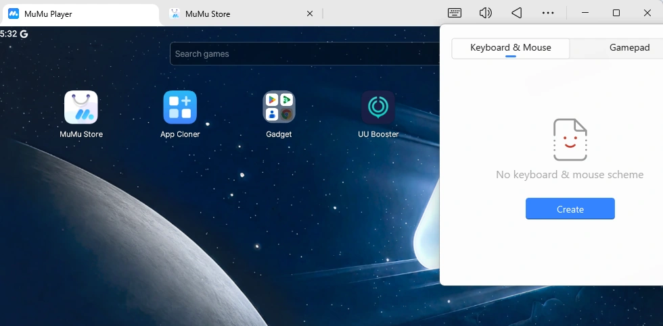This screenshot has height=326, width=663.
Task: Select the Keyboard & Mouse tab
Action: [x=510, y=48]
